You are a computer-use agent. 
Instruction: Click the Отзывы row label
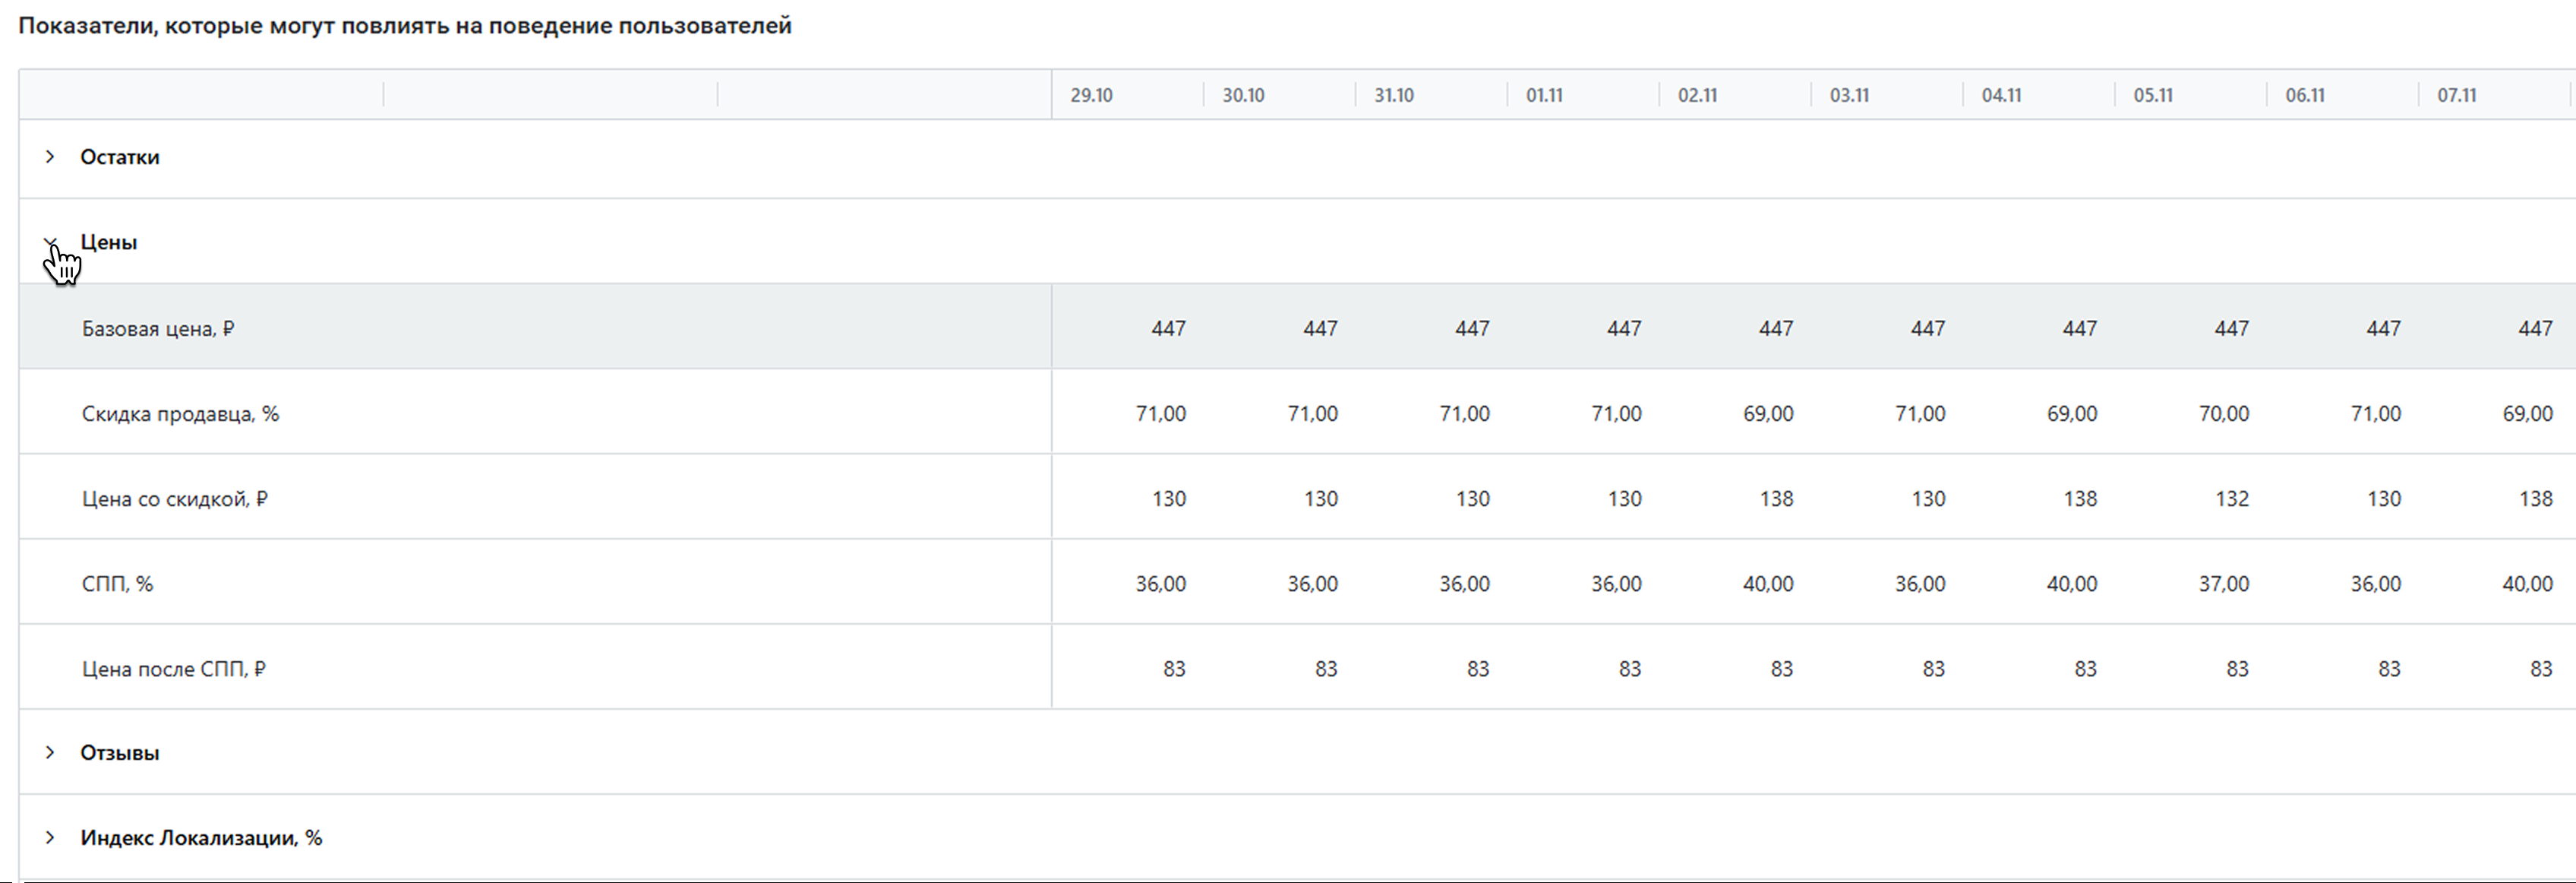click(120, 753)
